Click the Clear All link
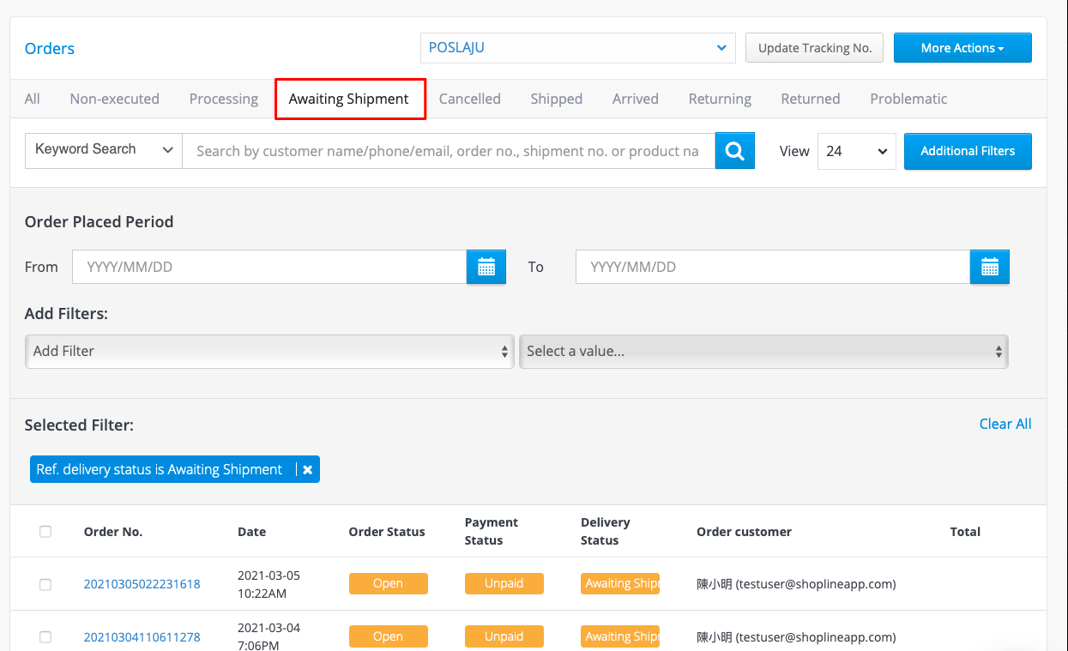 coord(1005,424)
